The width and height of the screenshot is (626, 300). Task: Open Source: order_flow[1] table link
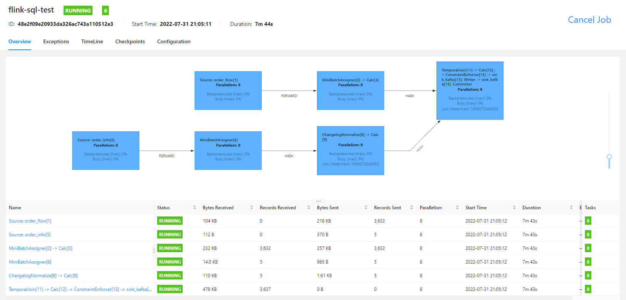(x=30, y=221)
